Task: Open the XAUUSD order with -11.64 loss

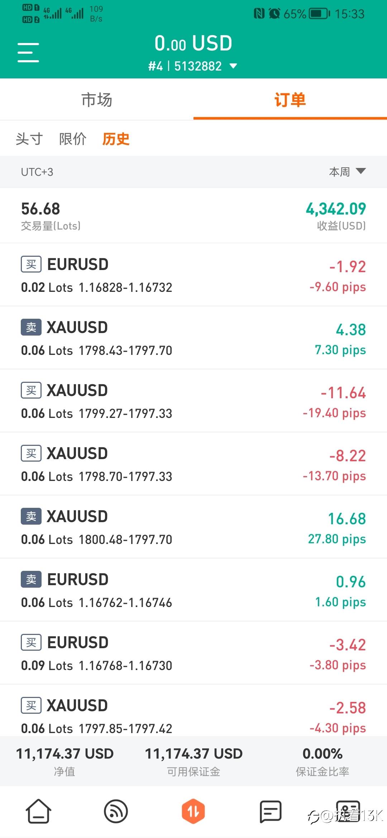Action: 193,401
